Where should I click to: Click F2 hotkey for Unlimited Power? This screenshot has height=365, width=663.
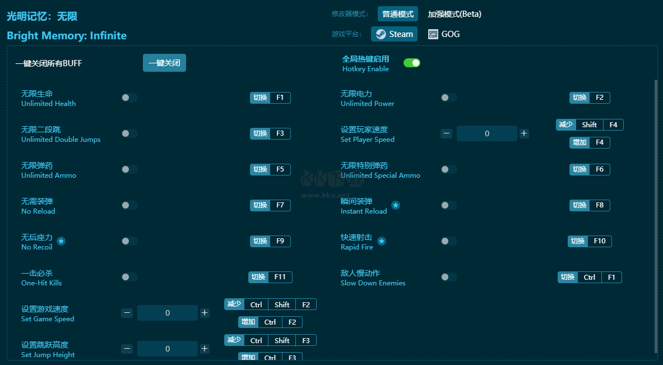coord(590,98)
